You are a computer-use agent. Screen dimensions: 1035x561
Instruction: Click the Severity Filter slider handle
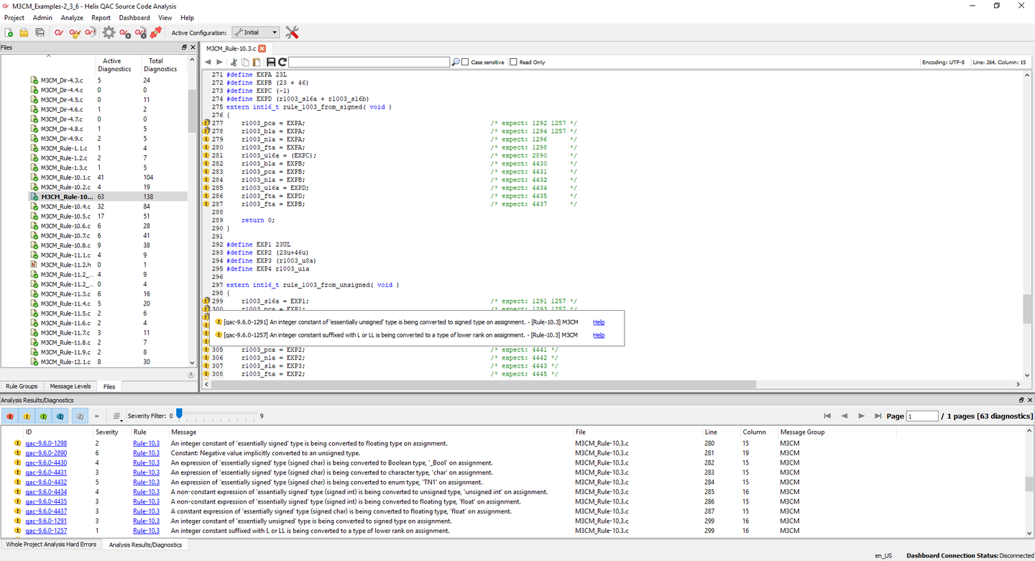pyautogui.click(x=180, y=414)
